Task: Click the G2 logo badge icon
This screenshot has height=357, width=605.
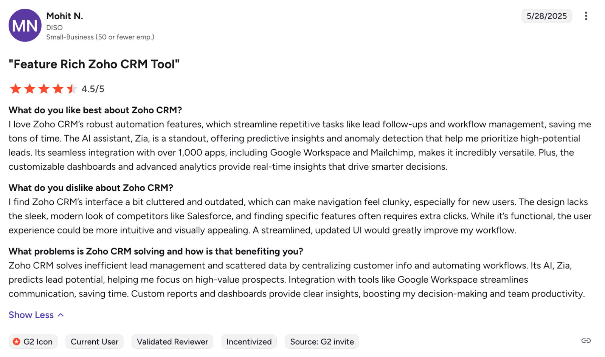Action: (x=17, y=342)
